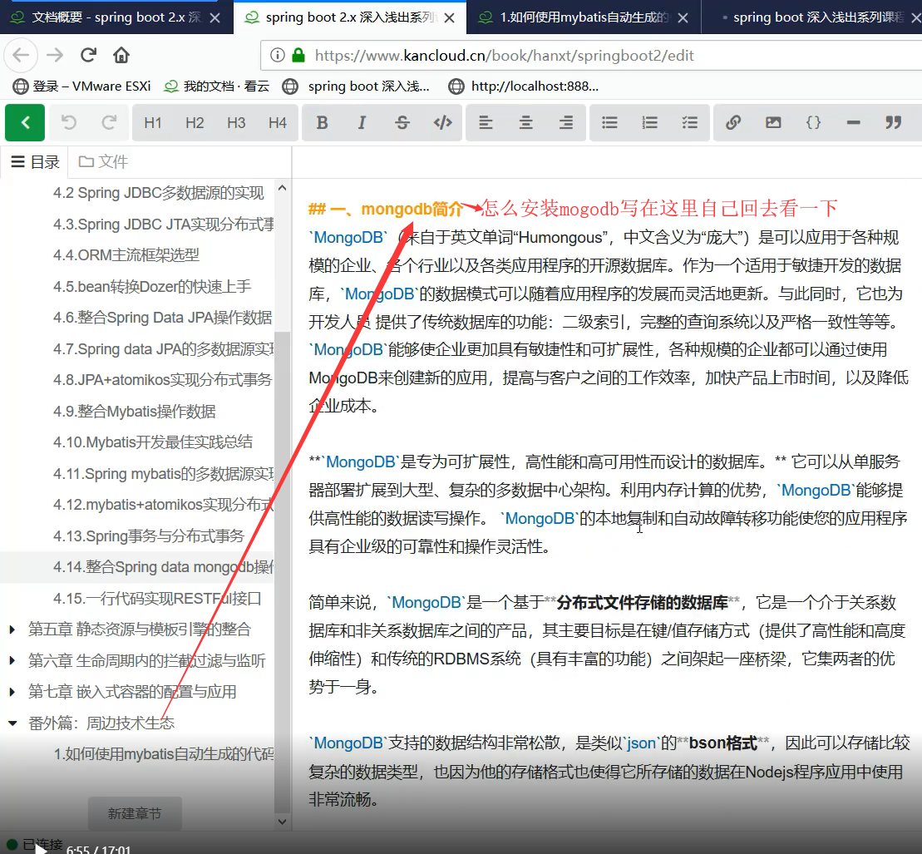
Task: Open 我的文档 · 看云 bookmark
Action: [x=216, y=86]
